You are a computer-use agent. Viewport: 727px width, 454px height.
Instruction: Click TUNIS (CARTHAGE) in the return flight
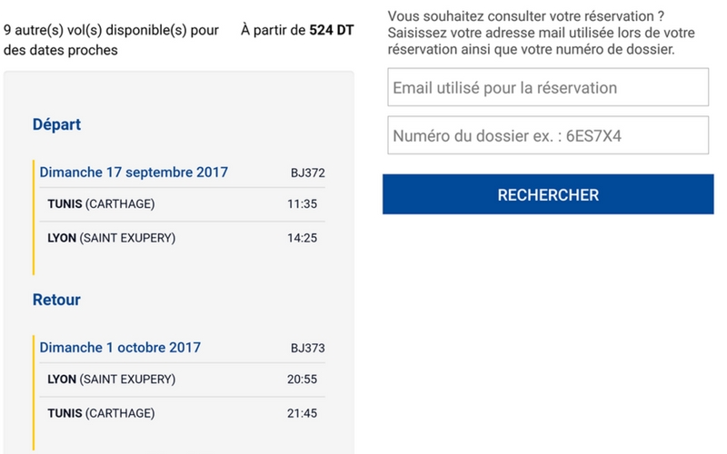pos(101,413)
